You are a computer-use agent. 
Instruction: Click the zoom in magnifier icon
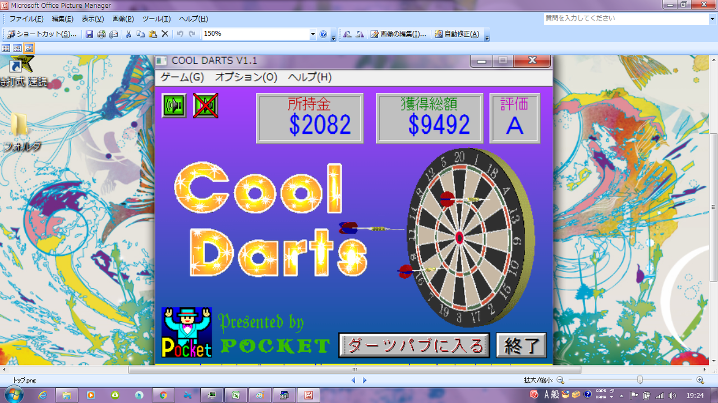click(x=699, y=380)
